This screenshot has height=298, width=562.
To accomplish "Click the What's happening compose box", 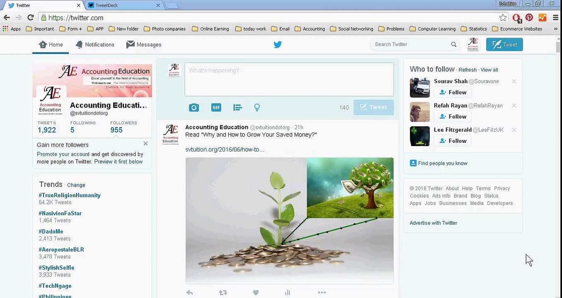I will click(x=289, y=79).
